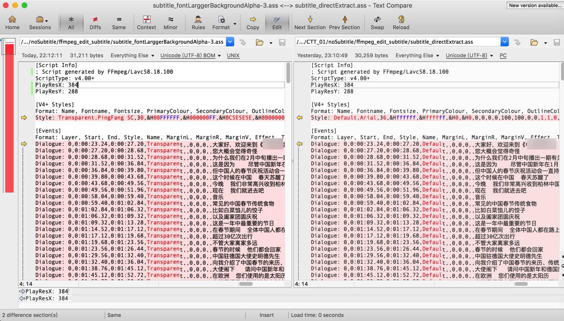Save the left pane file
The width and height of the screenshot is (564, 321).
pos(282,42)
